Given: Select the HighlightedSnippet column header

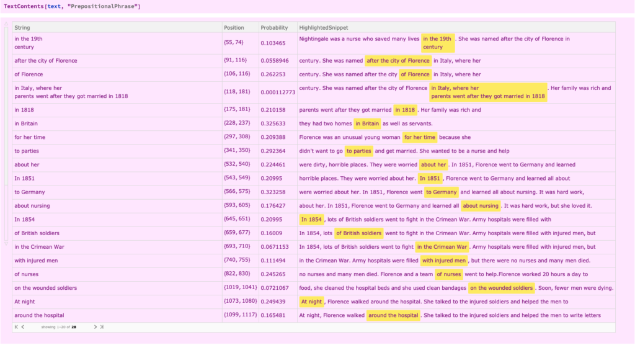Looking at the screenshot, I should click(324, 27).
